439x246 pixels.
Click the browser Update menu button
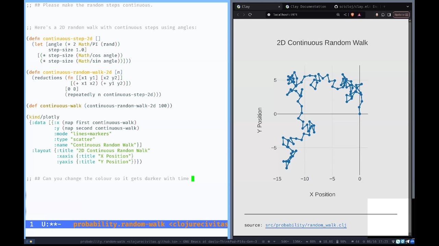[x=401, y=15]
